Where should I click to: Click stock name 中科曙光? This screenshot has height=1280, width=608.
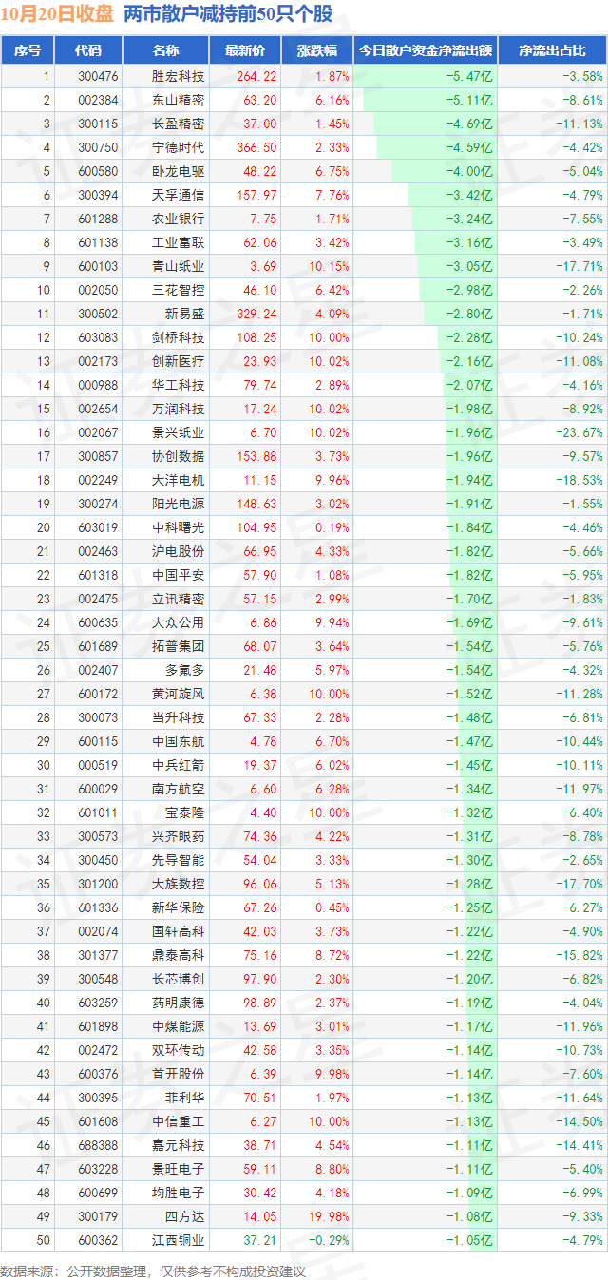tap(178, 527)
